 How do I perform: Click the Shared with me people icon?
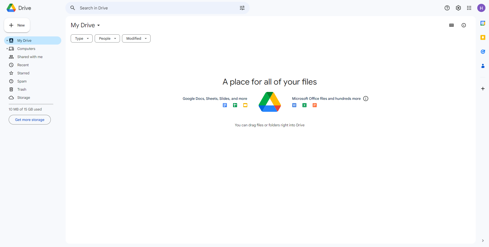click(11, 57)
